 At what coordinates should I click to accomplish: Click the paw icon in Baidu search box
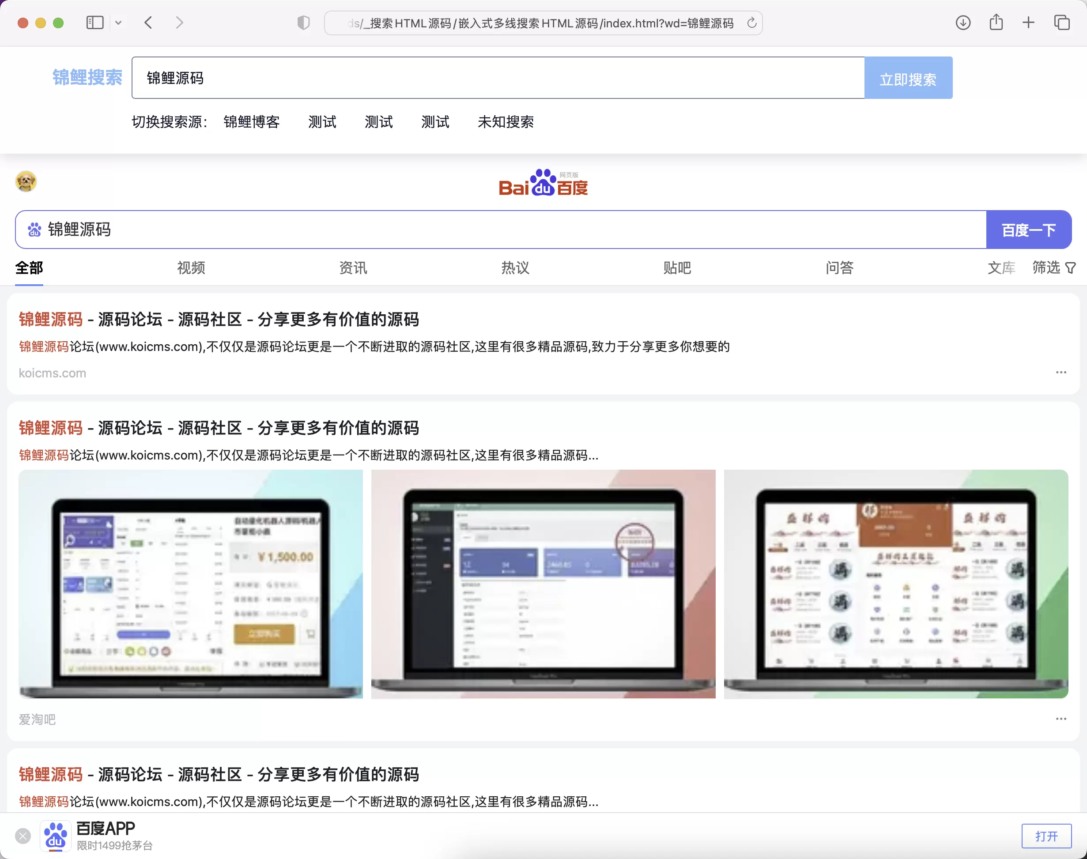coord(34,230)
